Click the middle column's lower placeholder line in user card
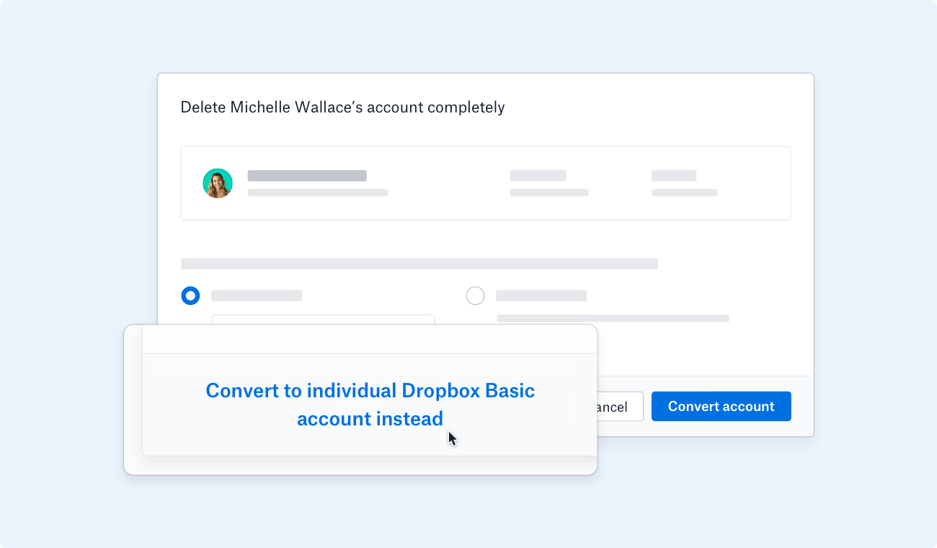The height and width of the screenshot is (548, 937). tap(549, 193)
